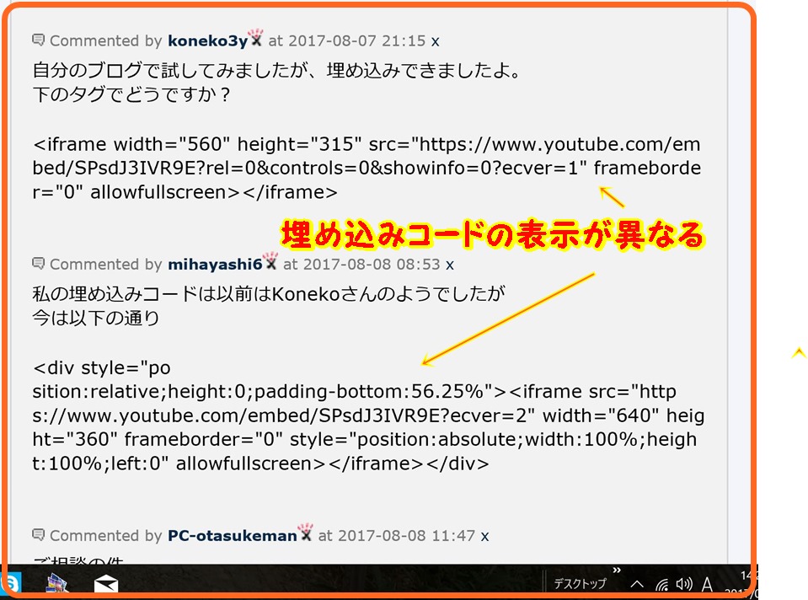Click timestamp '2017-08-08 08:53'
The width and height of the screenshot is (808, 600).
pyautogui.click(x=372, y=265)
